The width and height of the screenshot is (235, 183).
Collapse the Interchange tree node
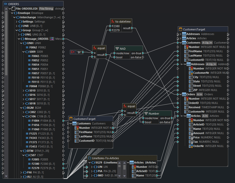point(15,17)
